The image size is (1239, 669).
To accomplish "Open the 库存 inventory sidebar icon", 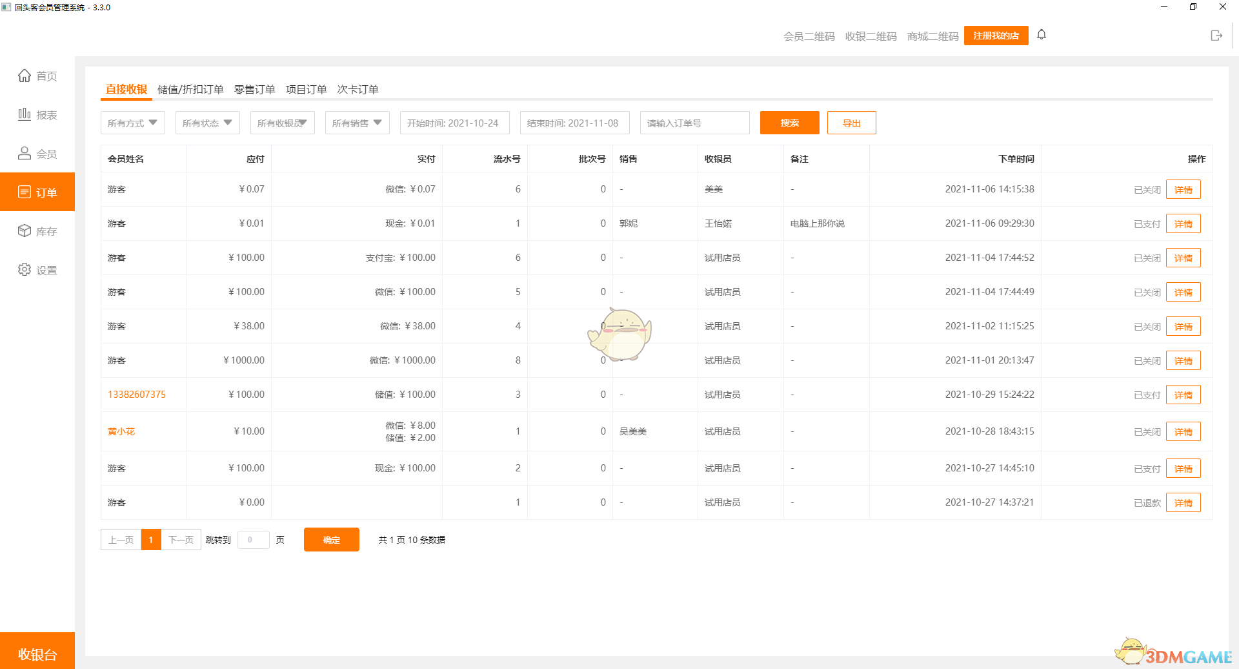I will coord(37,231).
